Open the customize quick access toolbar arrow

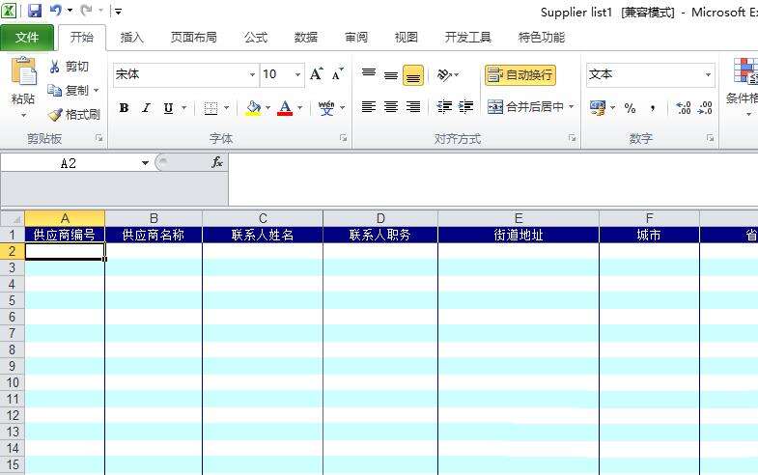pyautogui.click(x=118, y=11)
